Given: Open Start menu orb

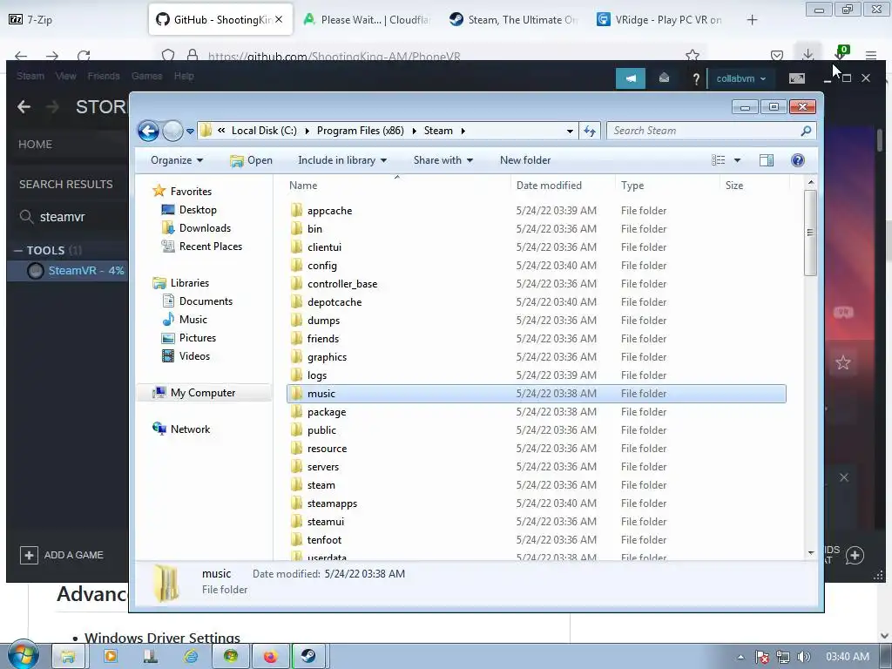Looking at the screenshot, I should click(x=23, y=655).
